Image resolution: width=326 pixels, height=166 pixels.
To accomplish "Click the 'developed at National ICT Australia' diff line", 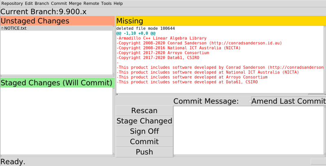I will pyautogui.click(x=208, y=72).
